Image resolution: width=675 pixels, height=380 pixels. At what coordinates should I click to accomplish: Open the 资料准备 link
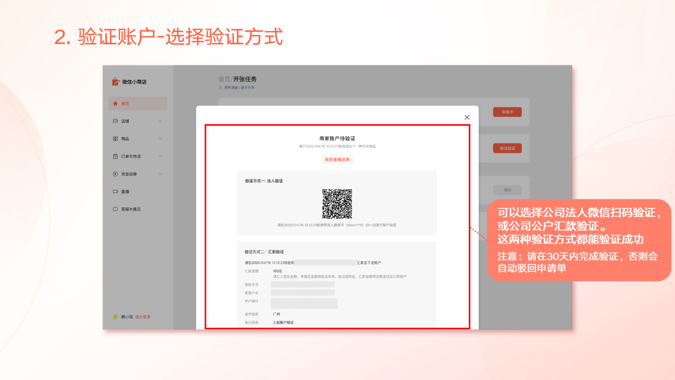pyautogui.click(x=232, y=87)
